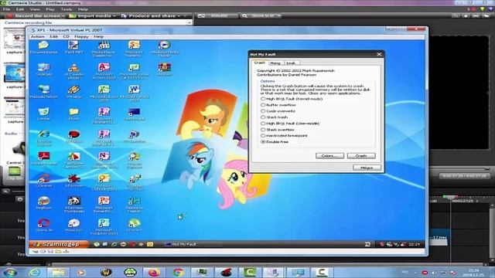Open Play menu in Camtasia Studio
The image size is (495, 278).
(x=49, y=9)
